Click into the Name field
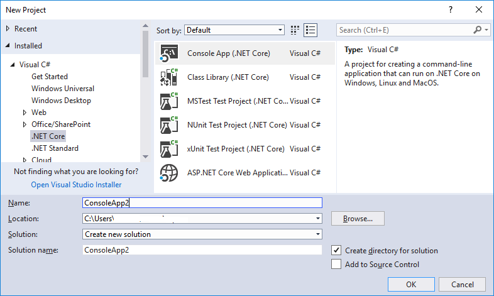Image resolution: width=494 pixels, height=296 pixels. [x=202, y=203]
